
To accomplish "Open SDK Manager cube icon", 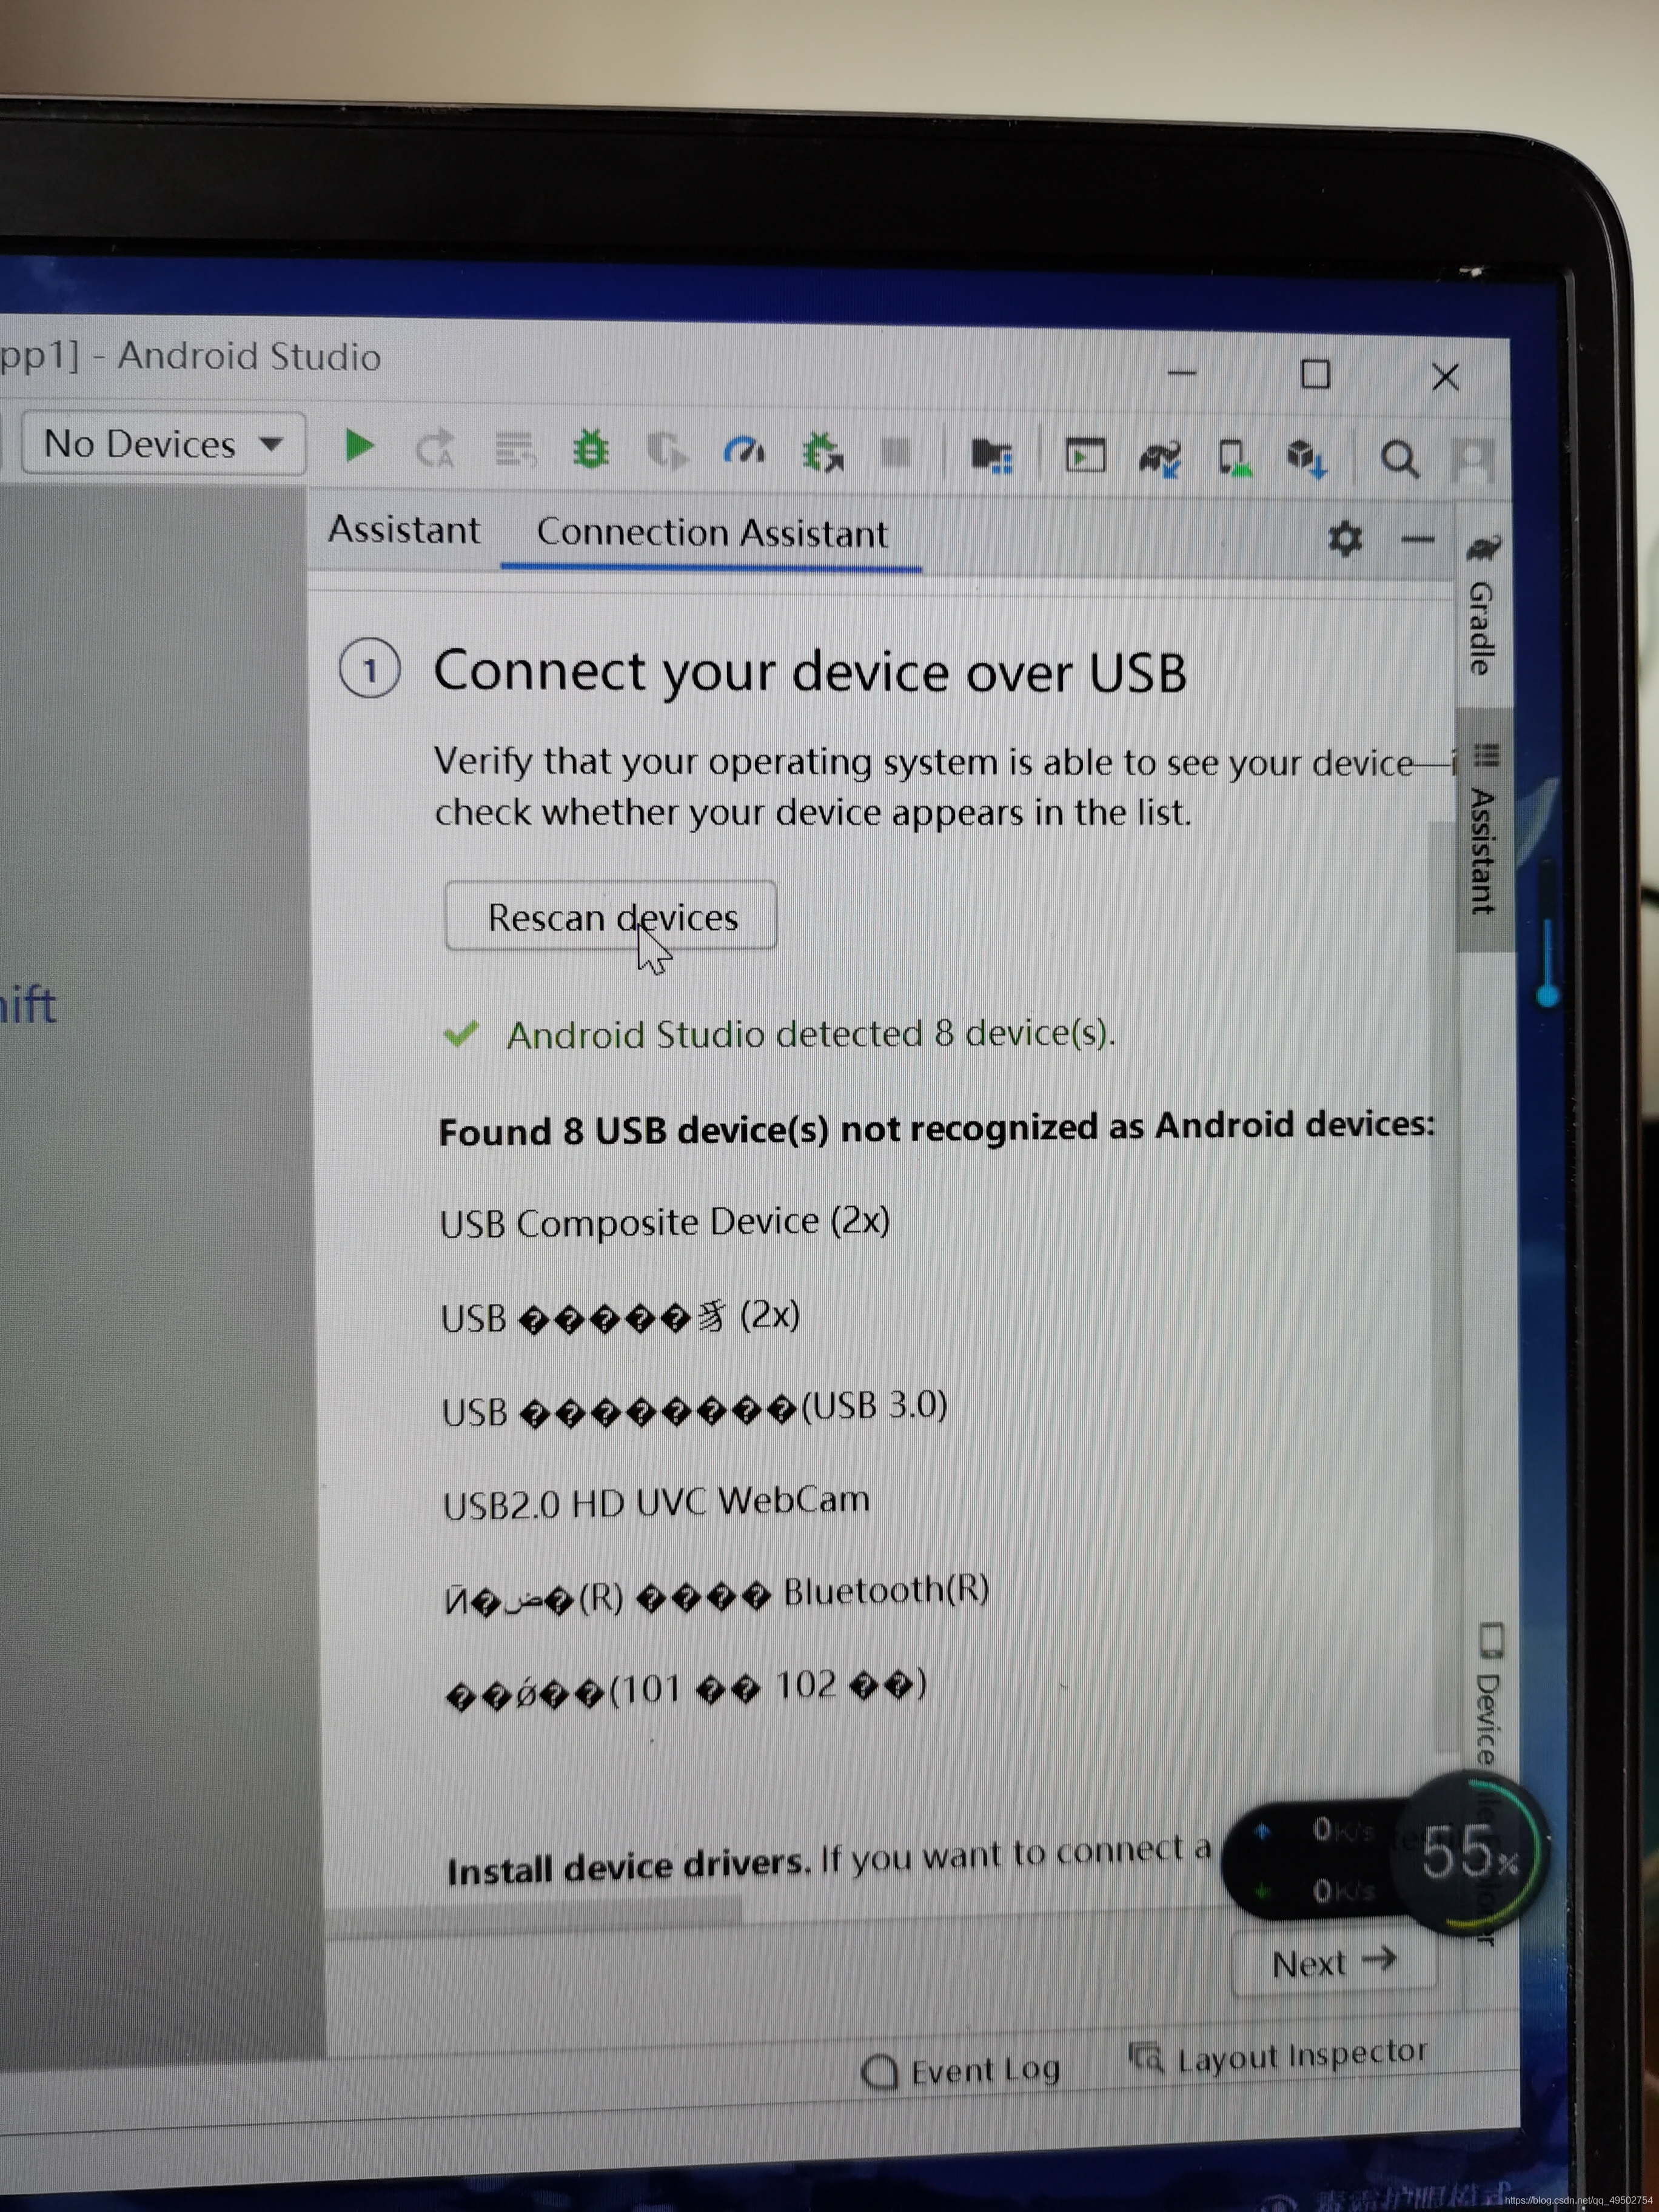I will pyautogui.click(x=1306, y=459).
